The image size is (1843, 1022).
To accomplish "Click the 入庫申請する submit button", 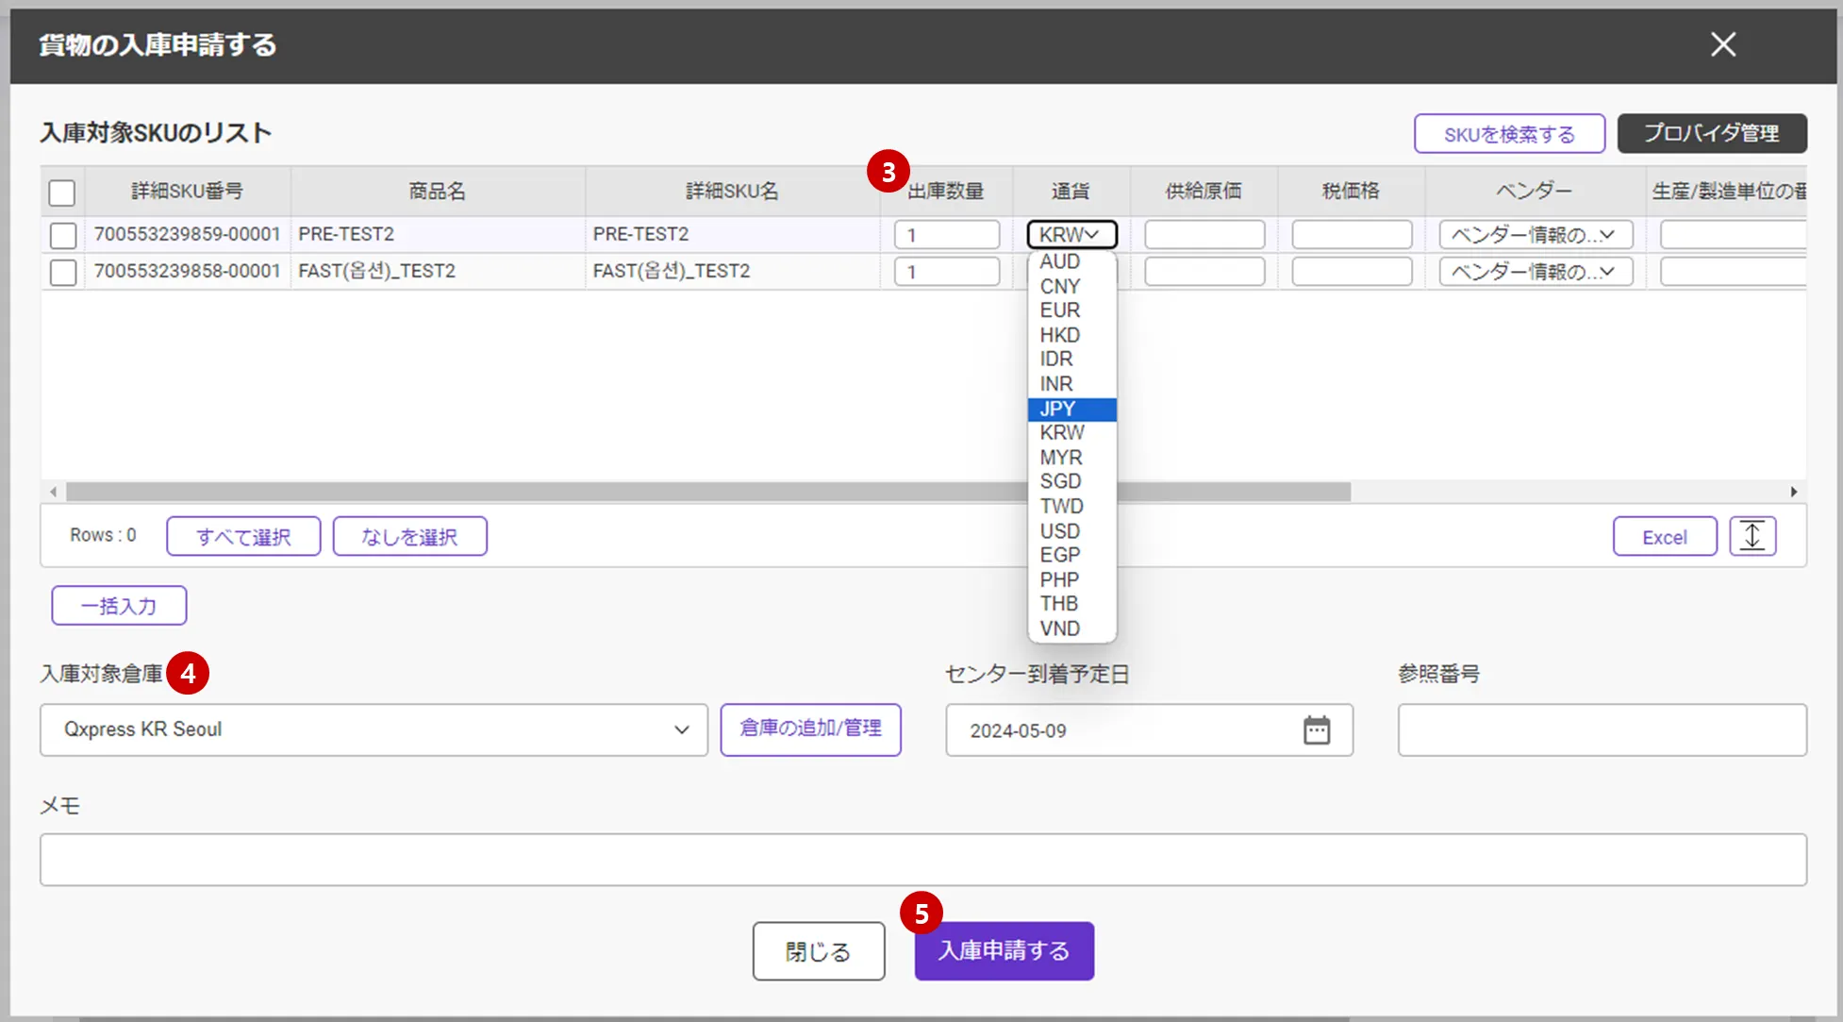I will pyautogui.click(x=1004, y=950).
